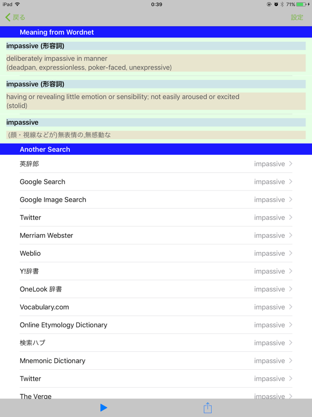Open Vocabulary.com row
The image size is (312, 417).
tap(156, 307)
